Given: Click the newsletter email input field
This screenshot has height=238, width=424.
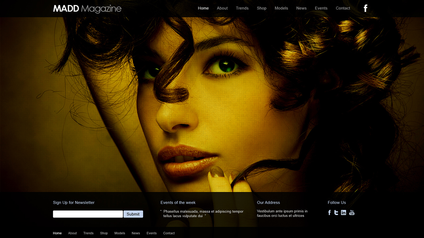Looking at the screenshot, I should point(88,214).
